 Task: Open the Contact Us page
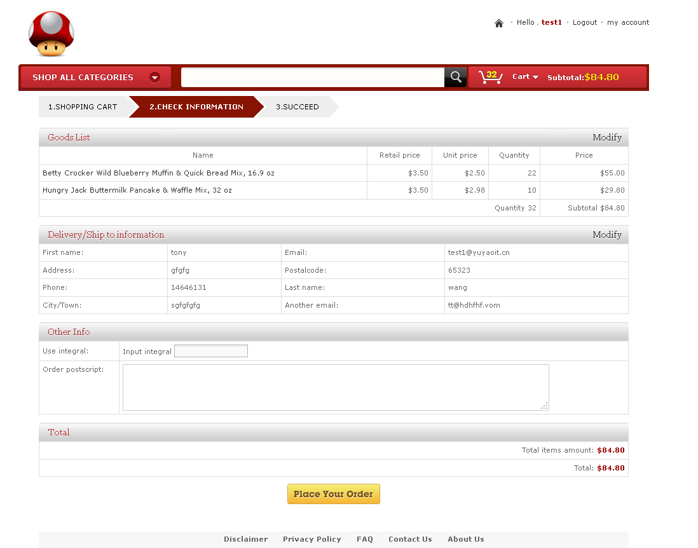410,539
